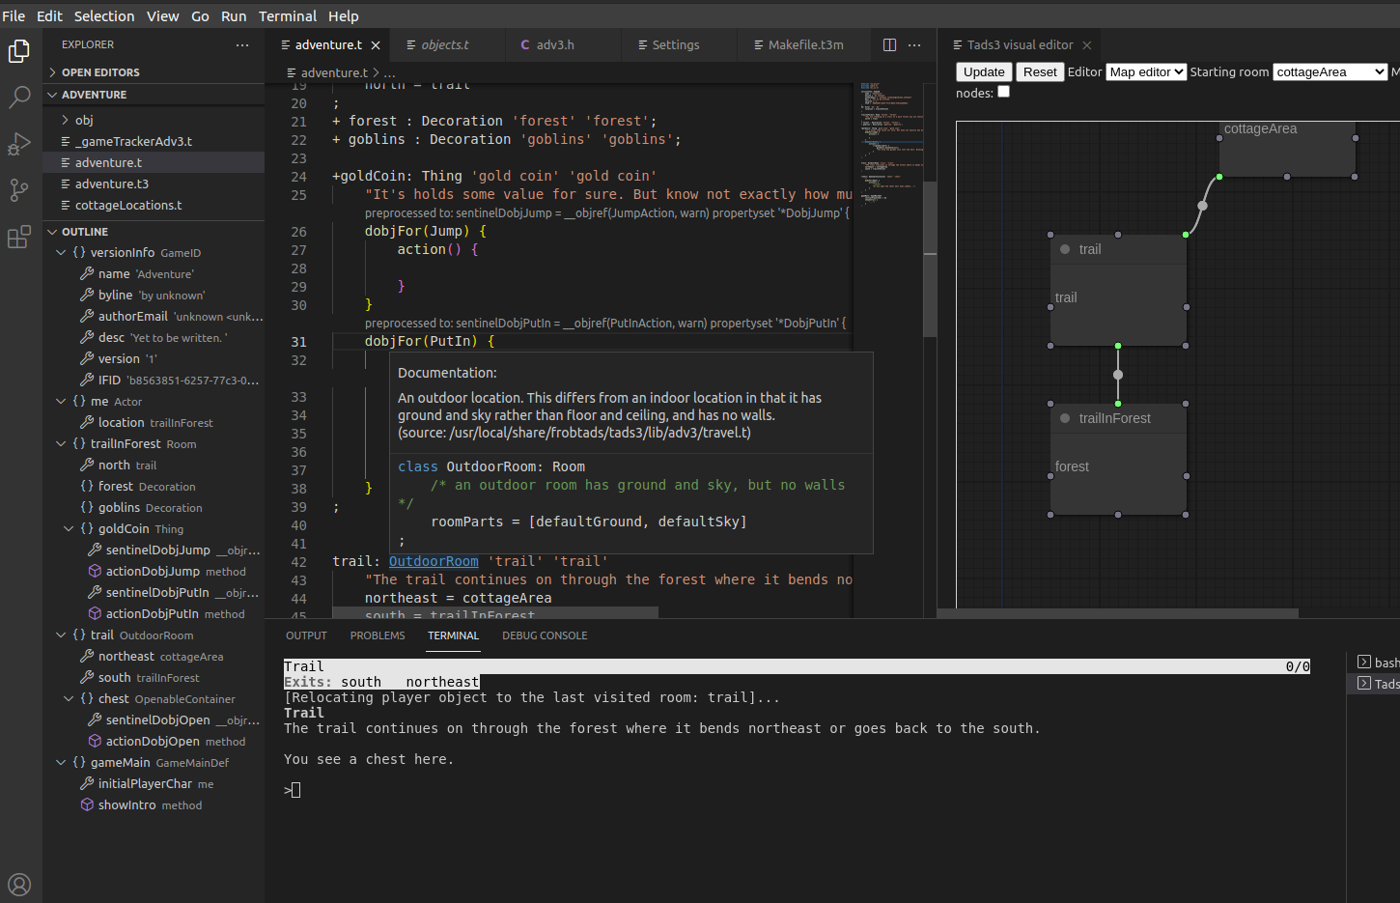Toggle the nodes checkbox

[x=1003, y=92]
